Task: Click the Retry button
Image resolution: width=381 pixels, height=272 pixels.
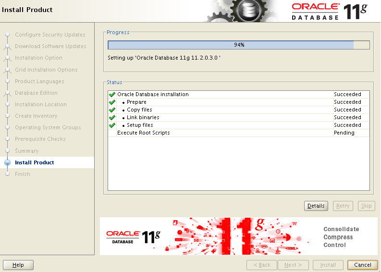Action: (343, 206)
